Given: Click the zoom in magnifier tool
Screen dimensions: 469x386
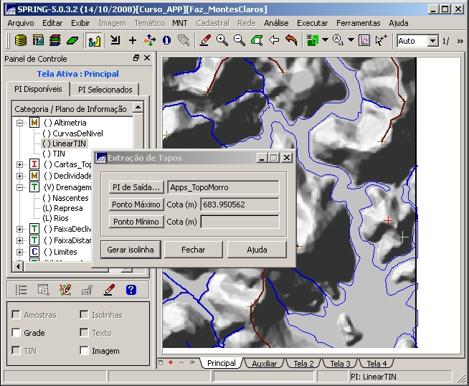Looking at the screenshot, I should coord(222,41).
